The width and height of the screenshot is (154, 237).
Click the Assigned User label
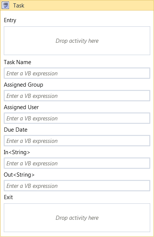coord(21,107)
